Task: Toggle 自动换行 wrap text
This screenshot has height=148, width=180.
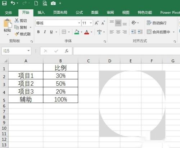Action: pos(157,23)
